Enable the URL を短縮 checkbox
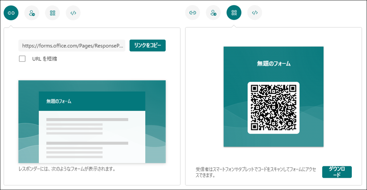Image resolution: width=367 pixels, height=190 pixels. click(x=22, y=59)
